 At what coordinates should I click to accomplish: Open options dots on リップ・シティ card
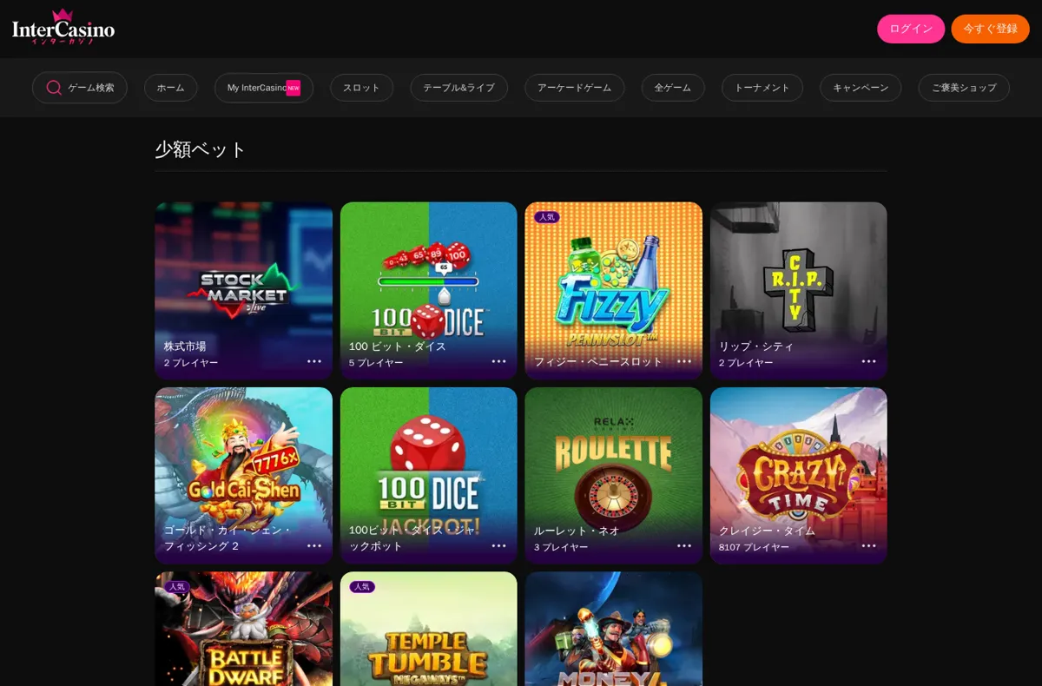pos(869,361)
